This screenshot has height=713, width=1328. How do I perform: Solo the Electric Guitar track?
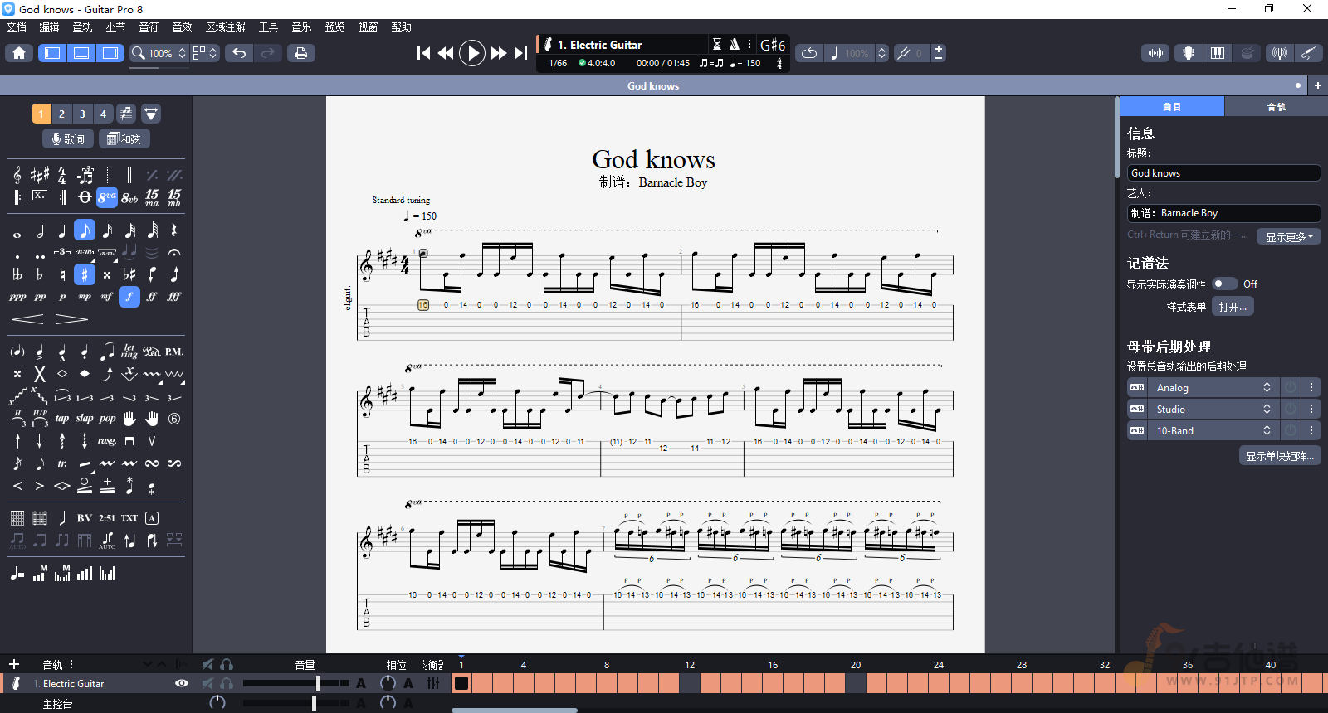(x=227, y=683)
